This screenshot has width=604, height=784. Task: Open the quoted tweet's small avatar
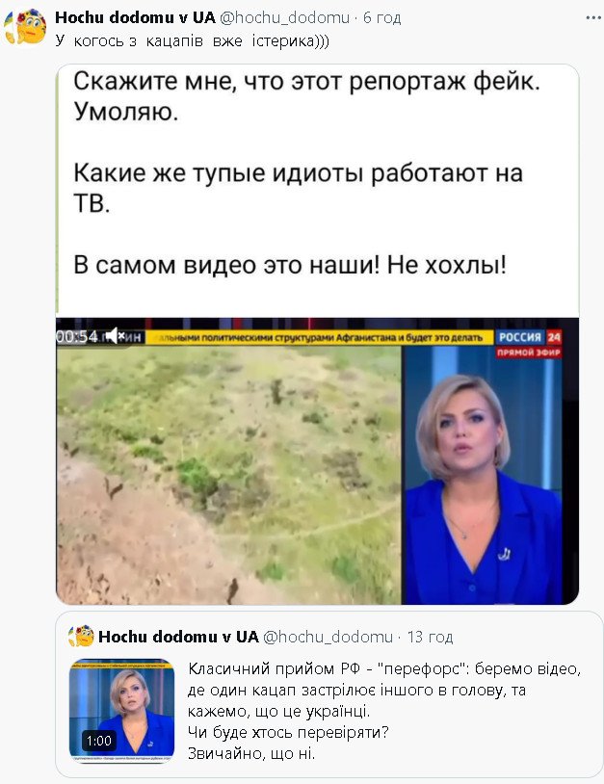point(81,636)
